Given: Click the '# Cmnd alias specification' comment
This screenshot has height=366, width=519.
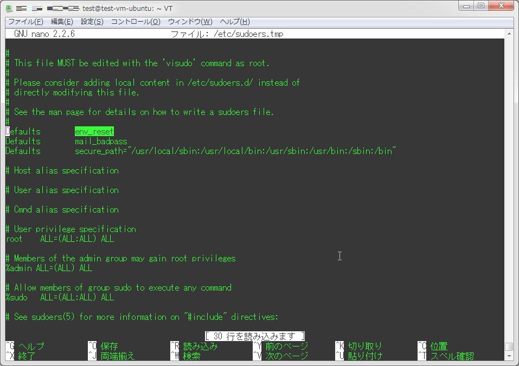Looking at the screenshot, I should [x=62, y=209].
